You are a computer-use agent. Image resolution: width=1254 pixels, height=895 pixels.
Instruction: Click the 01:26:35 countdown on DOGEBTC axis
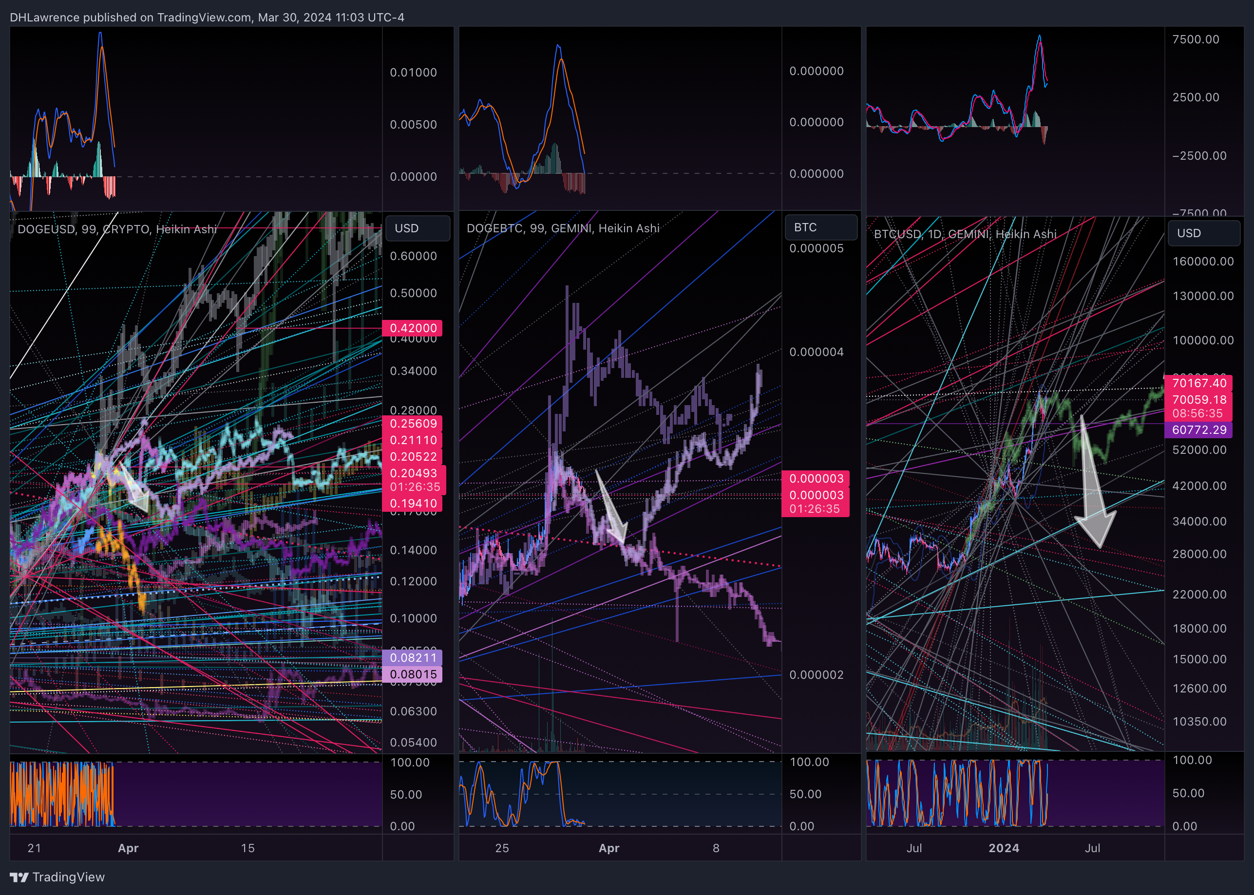(814, 509)
